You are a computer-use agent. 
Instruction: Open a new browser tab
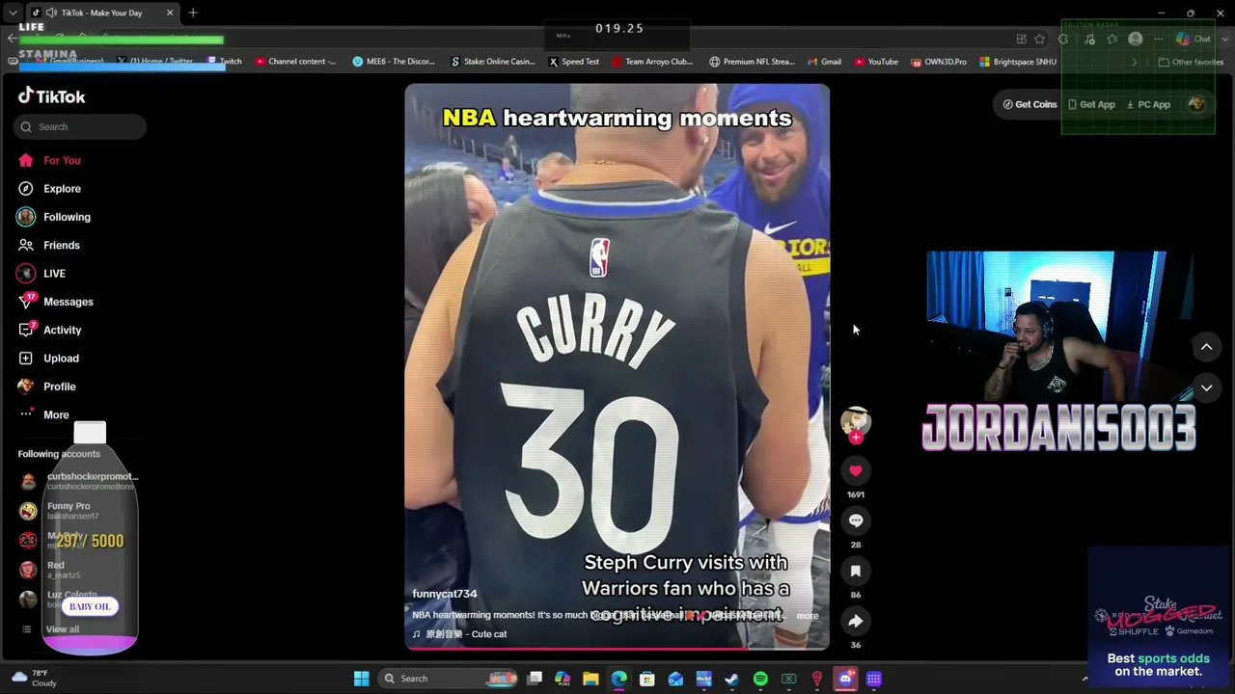tap(193, 13)
